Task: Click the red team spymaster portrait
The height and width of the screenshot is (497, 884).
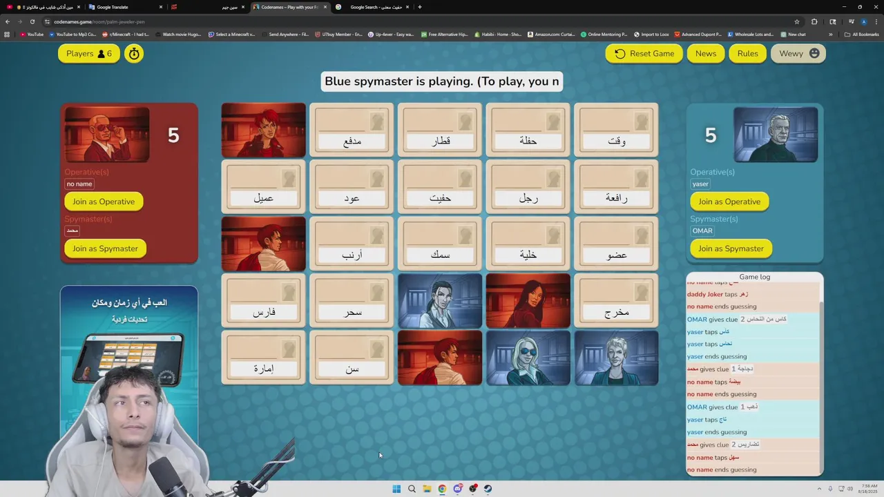Action: [107, 135]
